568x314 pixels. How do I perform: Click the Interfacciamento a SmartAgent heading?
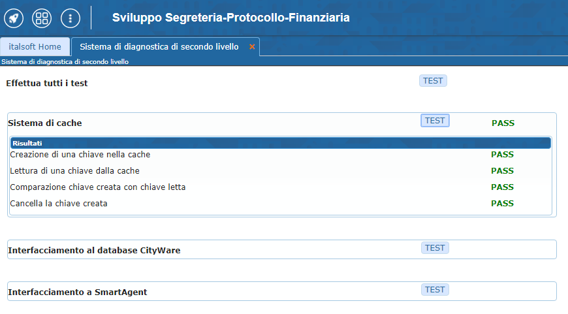pyautogui.click(x=78, y=292)
